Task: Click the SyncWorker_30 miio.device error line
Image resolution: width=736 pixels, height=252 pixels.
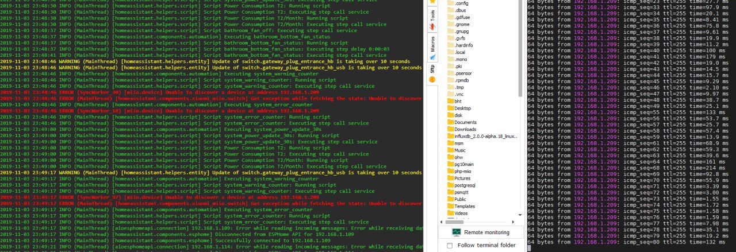Action: (x=160, y=92)
